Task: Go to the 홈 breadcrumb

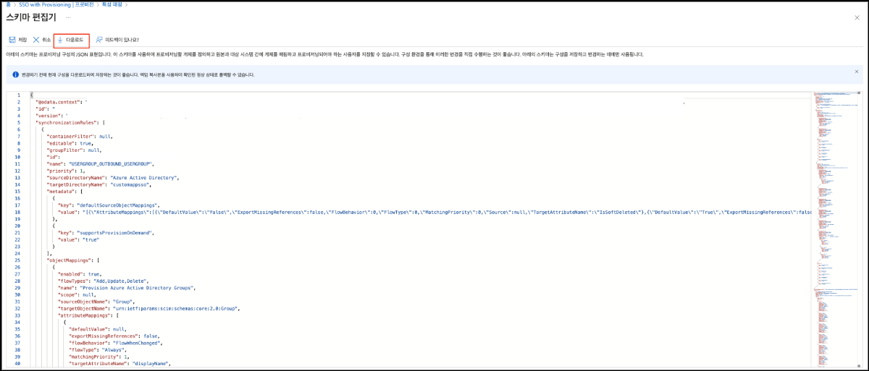Action: pyautogui.click(x=7, y=4)
